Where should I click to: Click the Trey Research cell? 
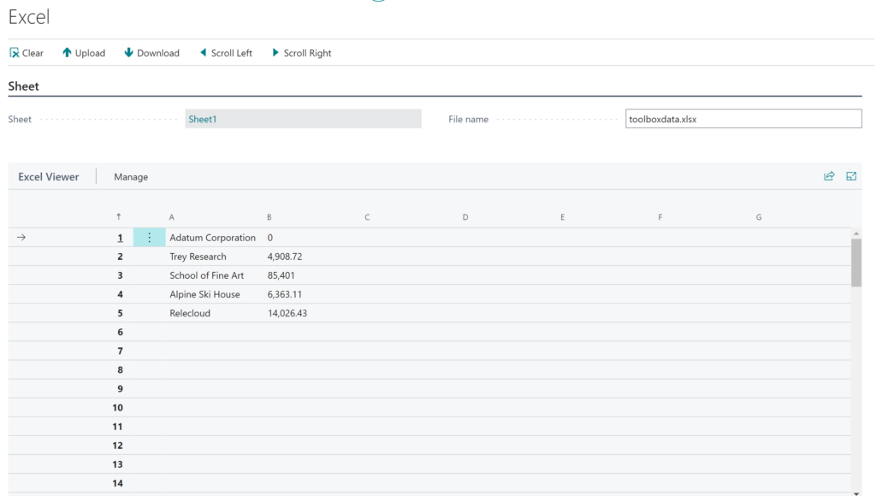[x=198, y=257]
